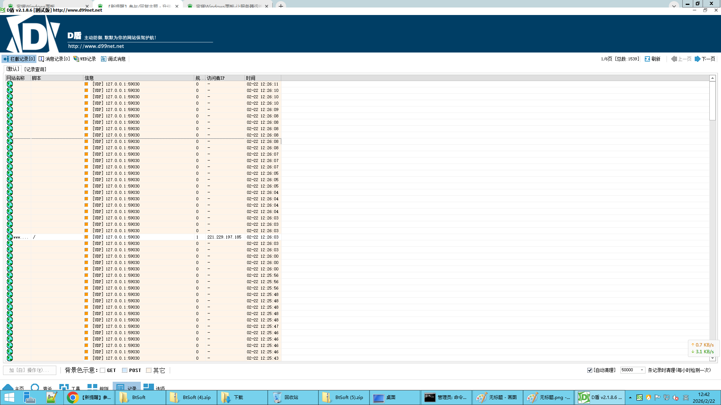This screenshot has width=721, height=405.
Task: Select row with IP 221.229.197.185
Action: 224,237
